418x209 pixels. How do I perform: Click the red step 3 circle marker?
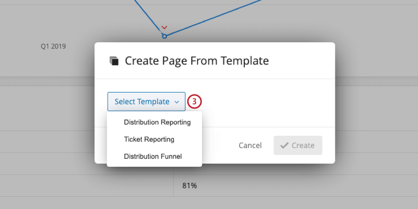point(195,102)
